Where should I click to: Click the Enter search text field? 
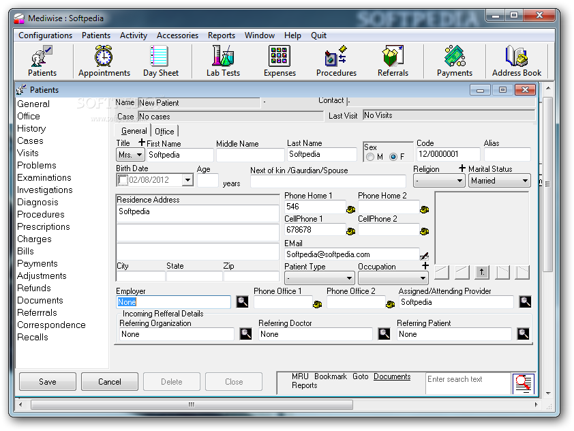point(468,383)
